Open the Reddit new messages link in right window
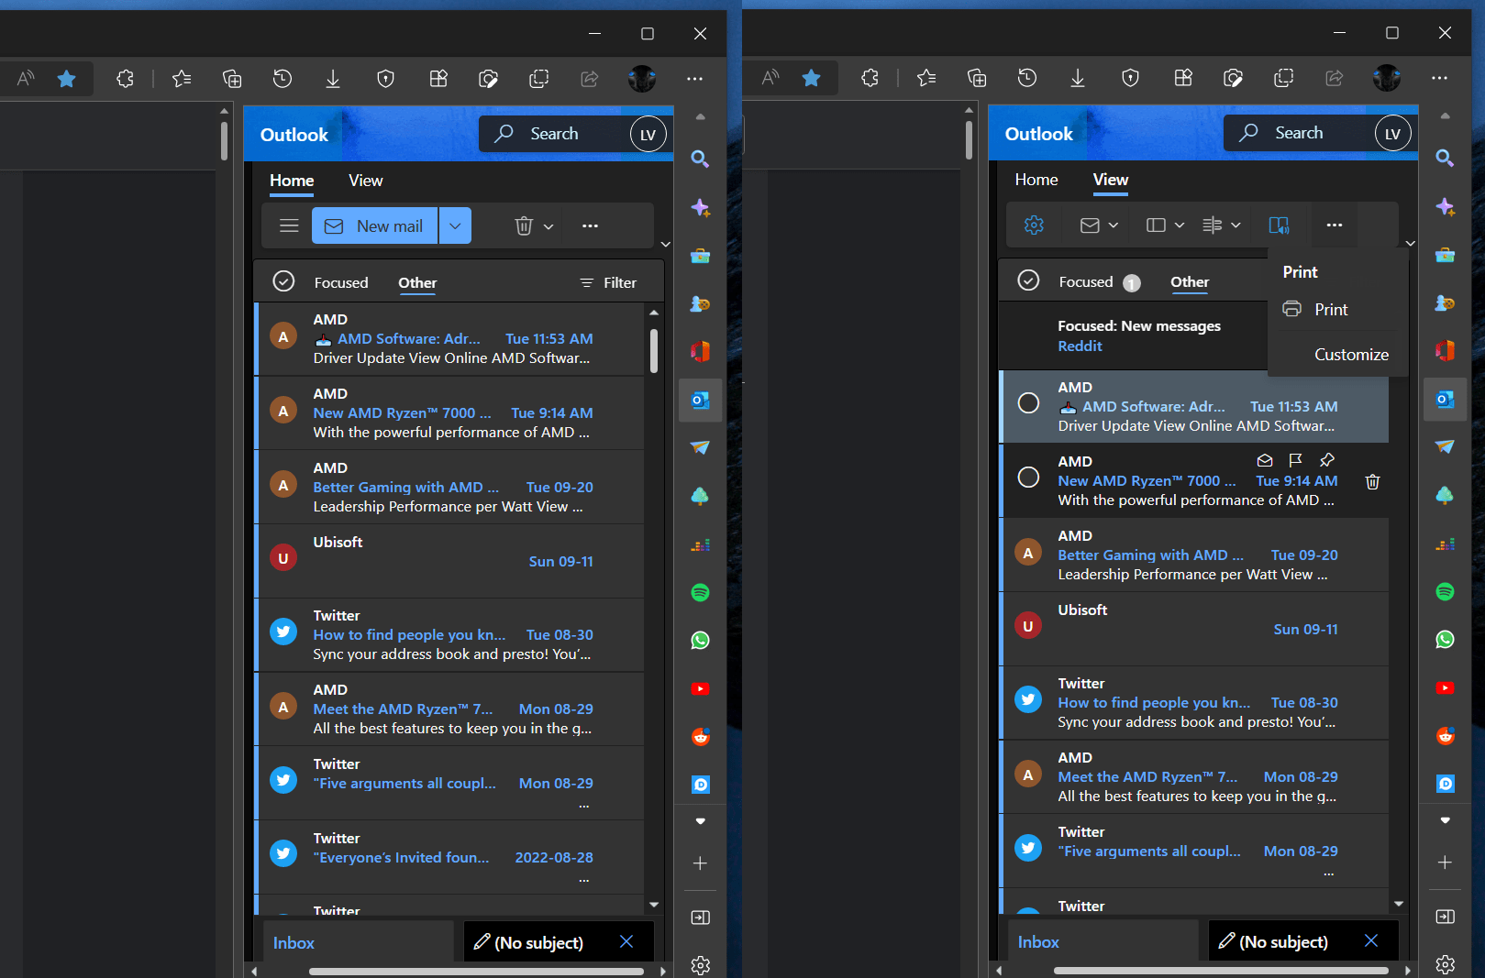Image resolution: width=1485 pixels, height=978 pixels. click(1080, 346)
